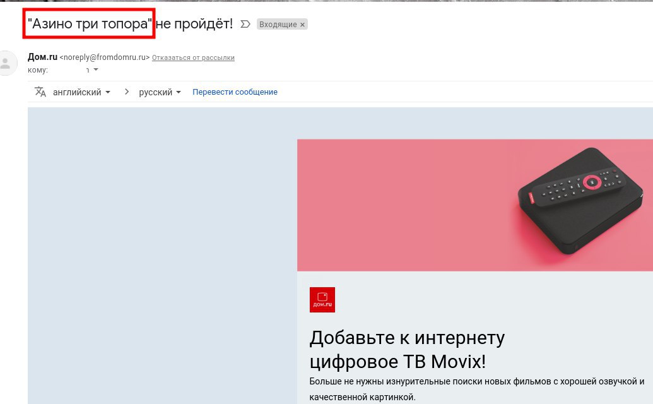Click the paragraph starting with Больше не нужны
653x404 pixels.
[477, 389]
